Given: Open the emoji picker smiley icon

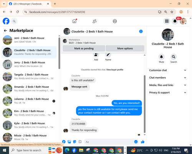Looking at the screenshot, I should click(136, 142).
